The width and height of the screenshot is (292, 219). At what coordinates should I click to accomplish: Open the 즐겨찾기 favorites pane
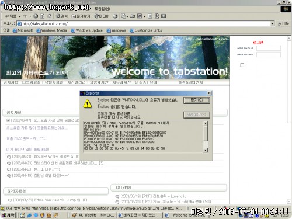tap(81, 16)
